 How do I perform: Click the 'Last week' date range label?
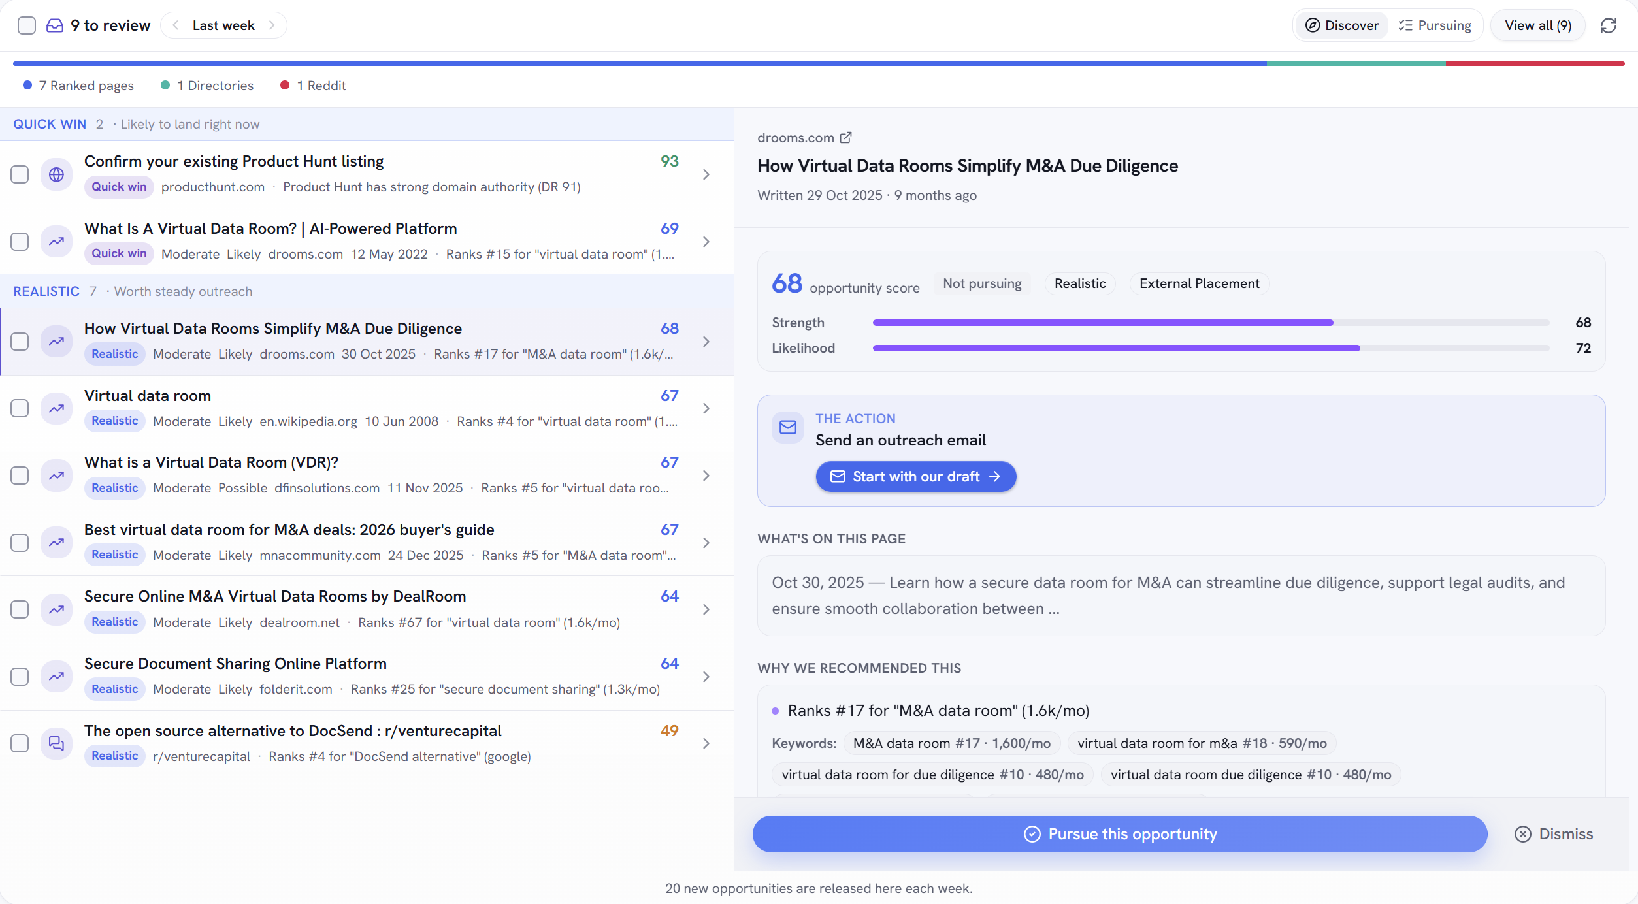point(223,25)
